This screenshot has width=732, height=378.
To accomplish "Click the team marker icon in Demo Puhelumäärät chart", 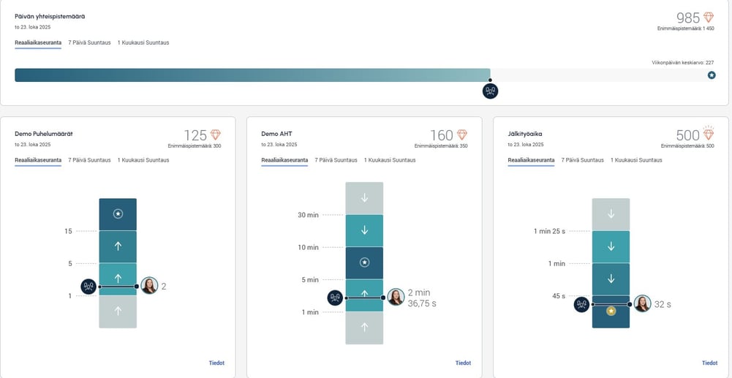I will (x=88, y=287).
